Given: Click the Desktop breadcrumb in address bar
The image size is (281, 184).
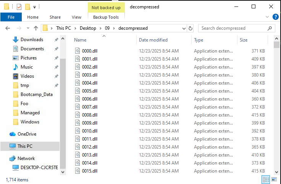Looking at the screenshot, I should 87,28.
